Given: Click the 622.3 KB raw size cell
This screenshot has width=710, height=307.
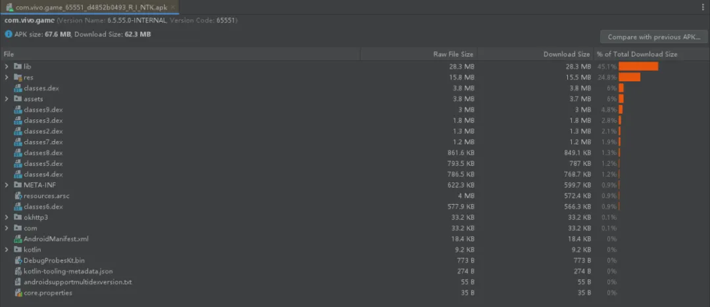Looking at the screenshot, I should 461,185.
